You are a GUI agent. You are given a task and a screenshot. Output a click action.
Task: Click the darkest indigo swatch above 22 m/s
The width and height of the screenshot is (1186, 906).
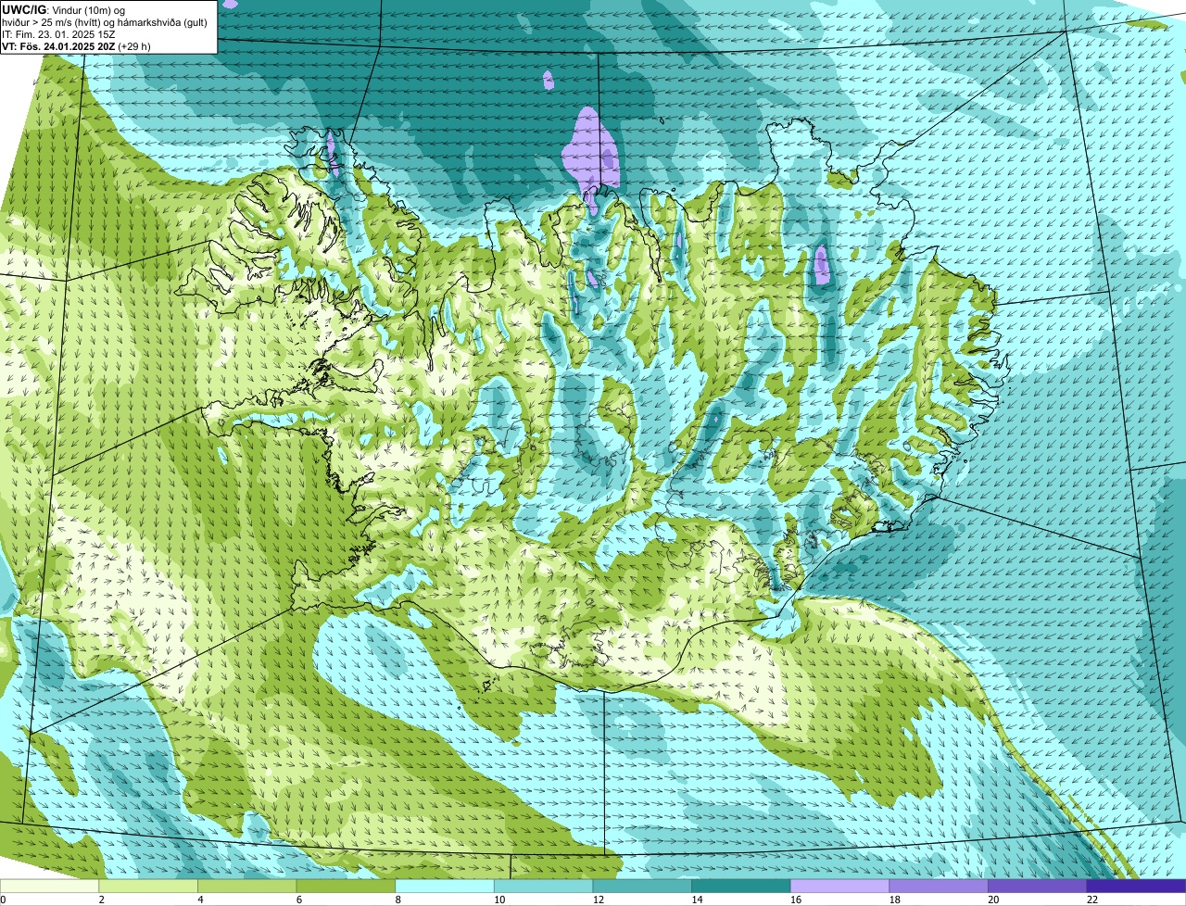[x=1136, y=886]
